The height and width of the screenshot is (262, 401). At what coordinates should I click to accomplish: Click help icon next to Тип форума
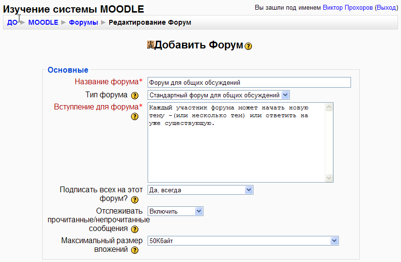click(x=134, y=96)
